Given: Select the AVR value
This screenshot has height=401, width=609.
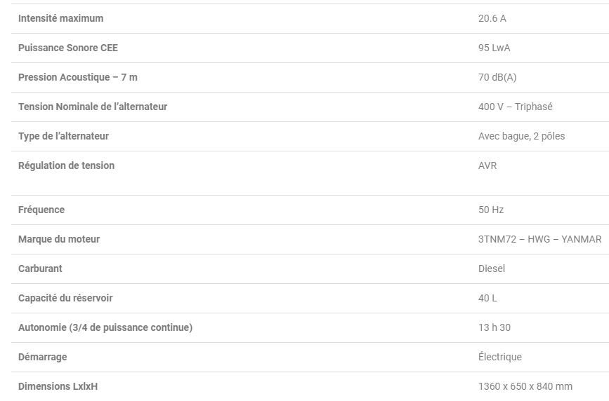Looking at the screenshot, I should pos(487,165).
